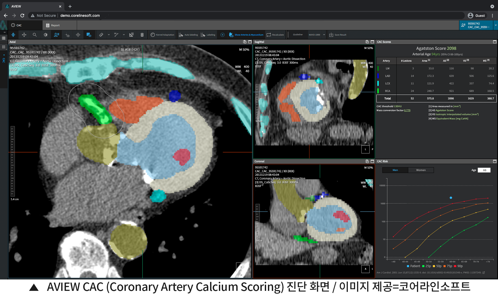Image resolution: width=498 pixels, height=295 pixels.
Task: Click the patient data point on risk chart
Action: pos(451,198)
